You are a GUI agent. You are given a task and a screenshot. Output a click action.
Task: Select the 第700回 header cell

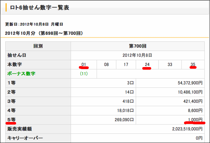tap(138, 46)
